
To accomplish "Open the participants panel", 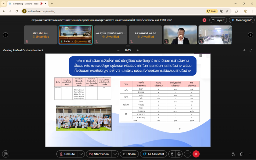I will (233, 154).
